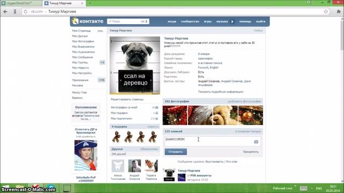Viewport: 344px width, 193px height.
Task: Open the Напоминание reminder box
Action: [86, 113]
